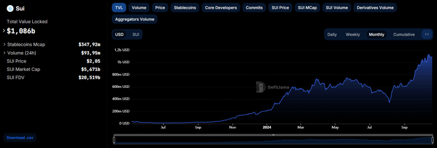This screenshot has width=437, height=148.
Task: Expand the Total Value Locked breakdown arrow
Action: 4,31
